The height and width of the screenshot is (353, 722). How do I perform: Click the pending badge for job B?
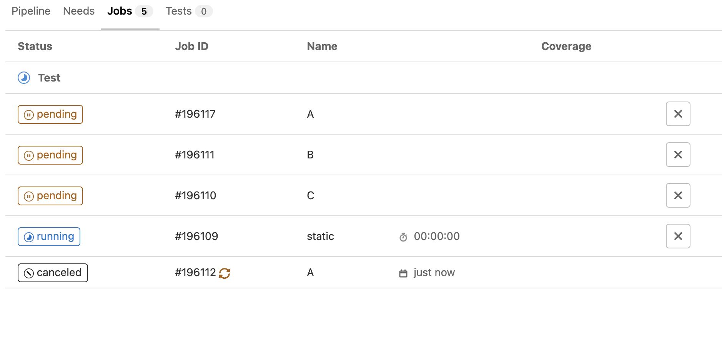50,155
